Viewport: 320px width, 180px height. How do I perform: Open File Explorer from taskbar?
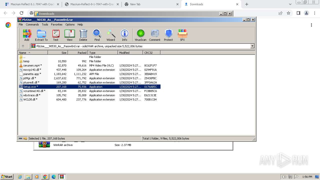pos(28,177)
